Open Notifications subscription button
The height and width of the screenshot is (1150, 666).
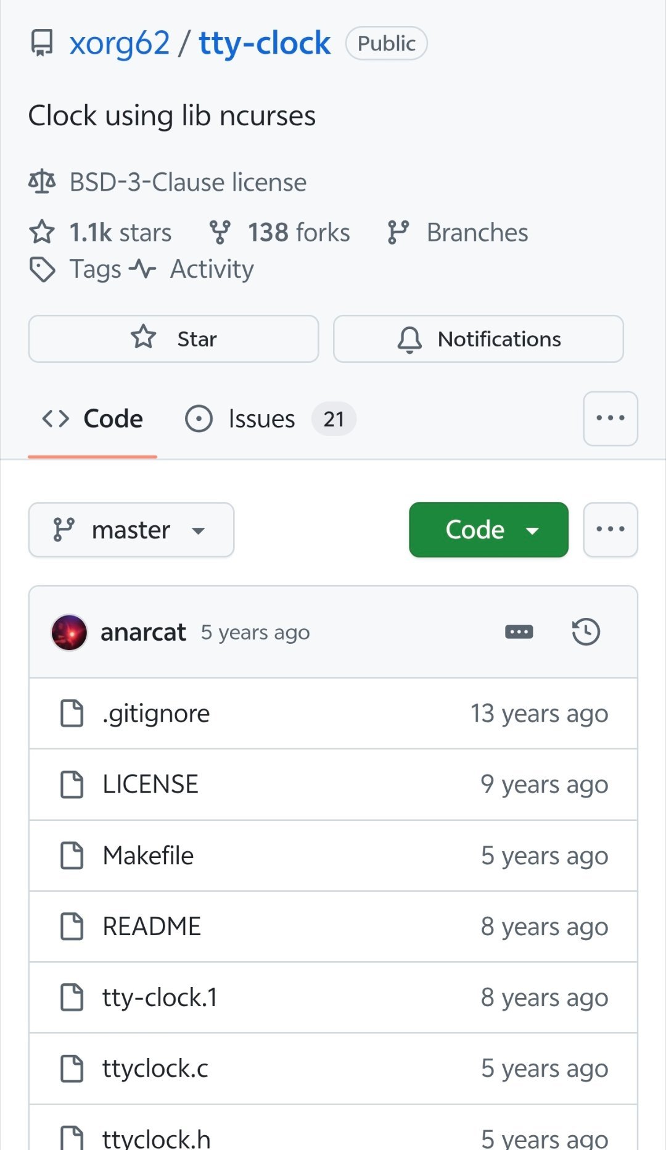(x=479, y=339)
